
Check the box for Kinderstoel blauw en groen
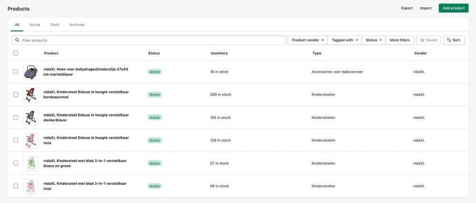click(x=16, y=163)
